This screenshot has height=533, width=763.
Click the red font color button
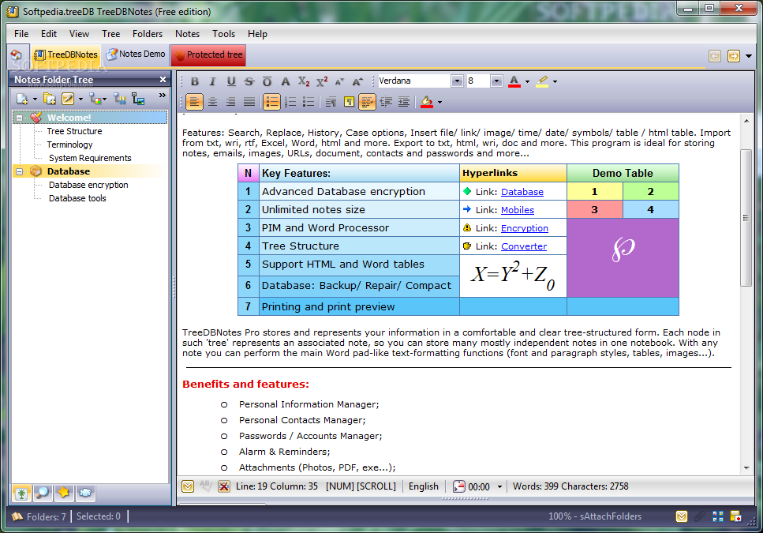(x=514, y=81)
